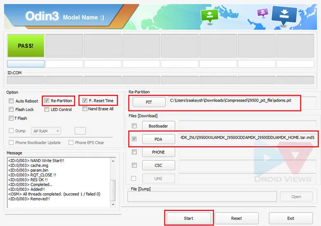Click the Exit button
This screenshot has width=321, height=226.
pyautogui.click(x=291, y=218)
